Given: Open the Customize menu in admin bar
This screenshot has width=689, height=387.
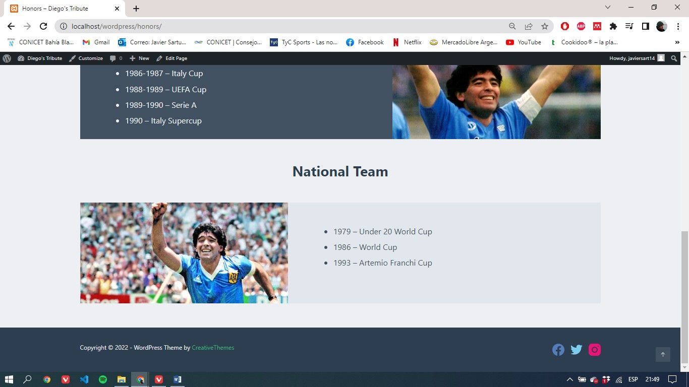Looking at the screenshot, I should point(86,58).
